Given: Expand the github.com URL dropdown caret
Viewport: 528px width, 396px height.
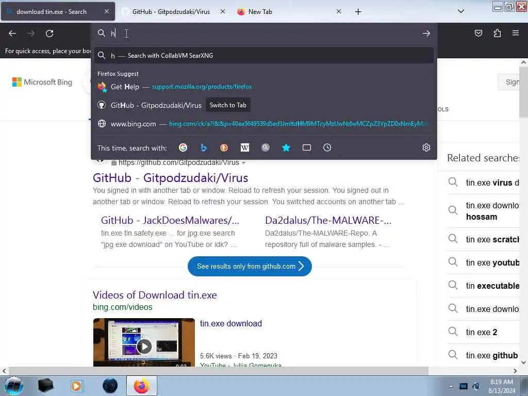Looking at the screenshot, I should point(244,163).
